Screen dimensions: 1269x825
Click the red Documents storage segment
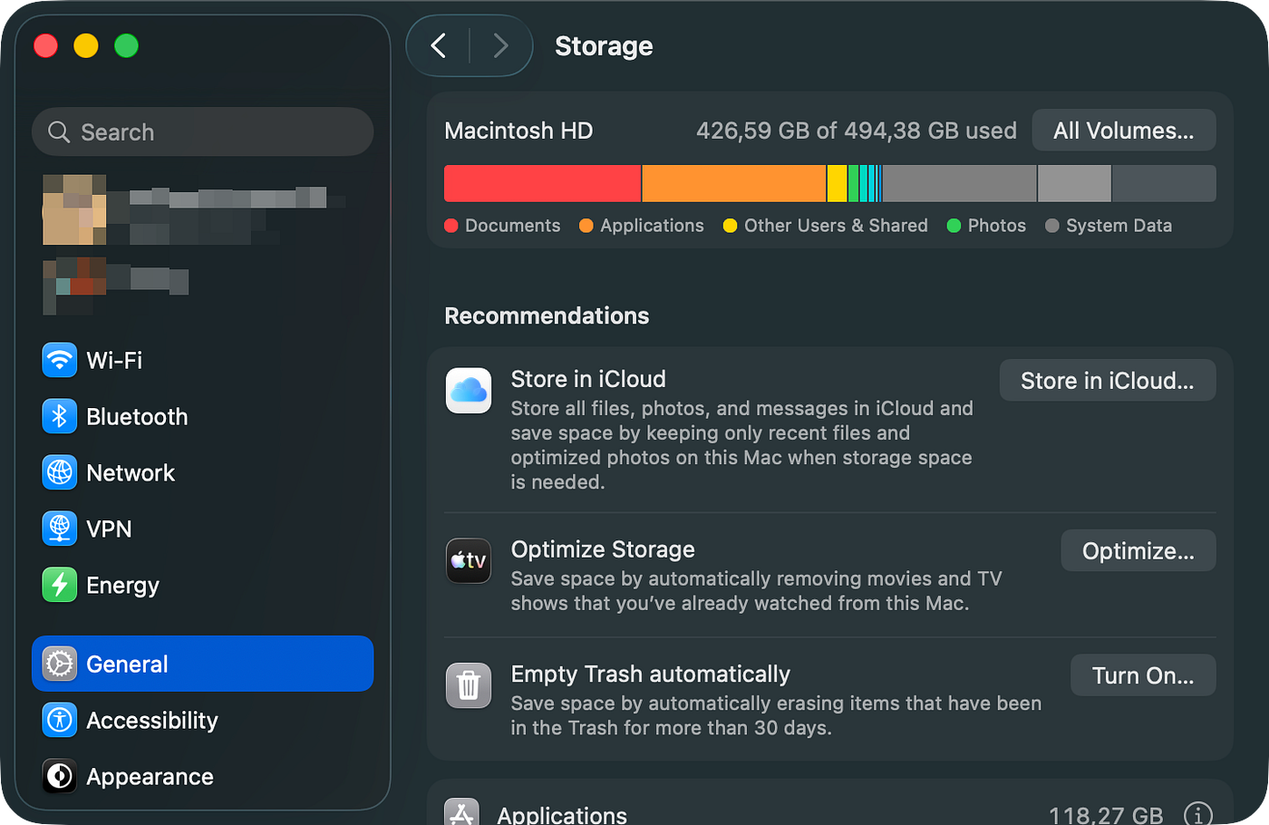(542, 183)
